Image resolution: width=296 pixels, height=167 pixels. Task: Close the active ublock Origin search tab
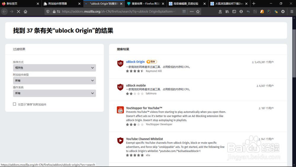point(121,4)
